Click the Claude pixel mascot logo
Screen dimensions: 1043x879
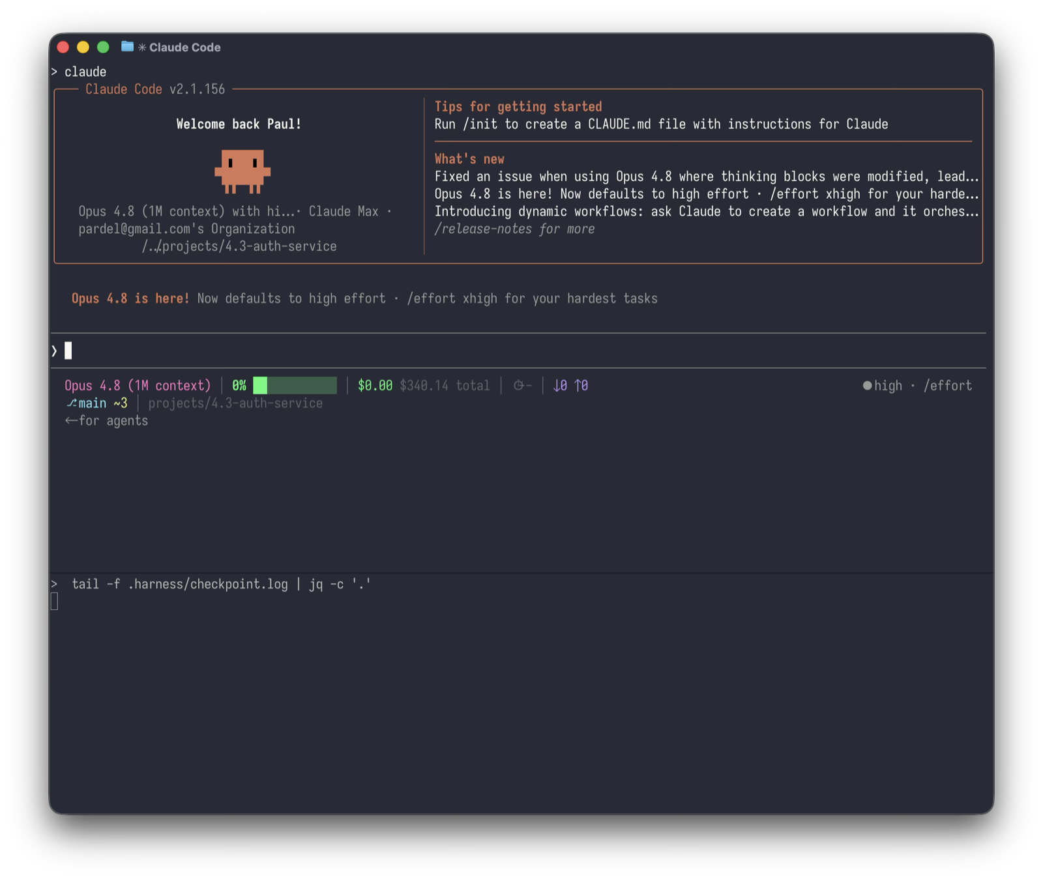click(x=242, y=171)
